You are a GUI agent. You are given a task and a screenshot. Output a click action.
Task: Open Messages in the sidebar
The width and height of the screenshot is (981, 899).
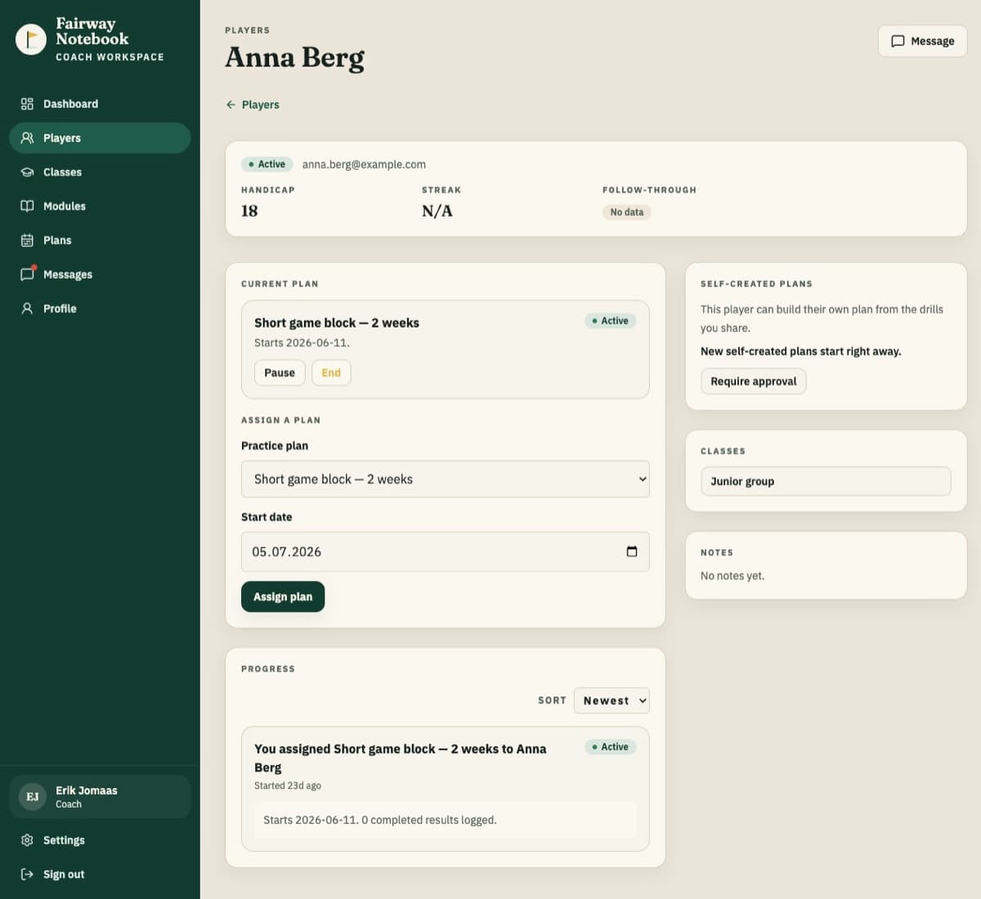100,275
